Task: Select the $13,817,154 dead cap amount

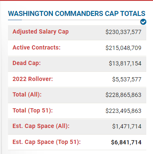Action: (125, 64)
